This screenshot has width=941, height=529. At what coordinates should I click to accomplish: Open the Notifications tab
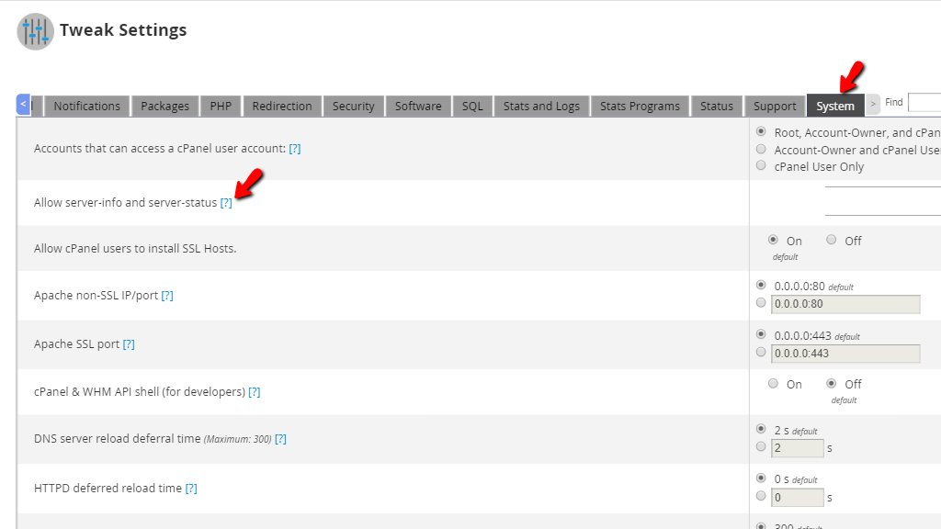click(87, 107)
